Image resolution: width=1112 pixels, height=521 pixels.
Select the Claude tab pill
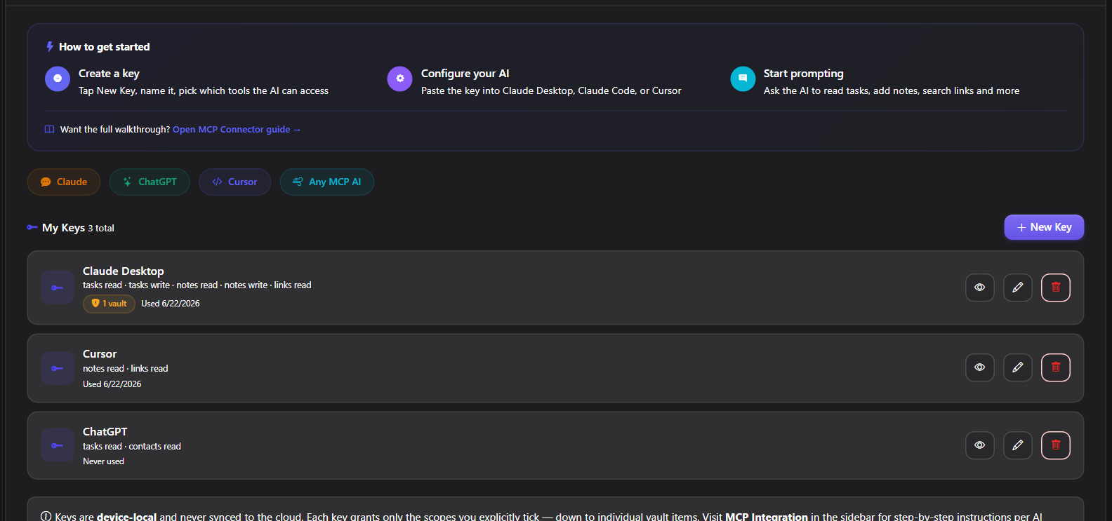point(64,182)
